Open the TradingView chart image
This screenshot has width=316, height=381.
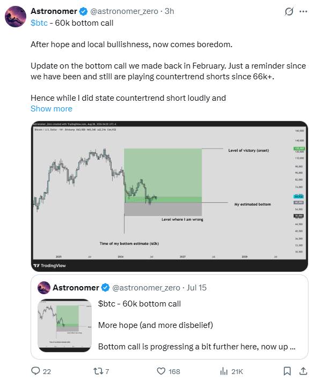tap(170, 196)
